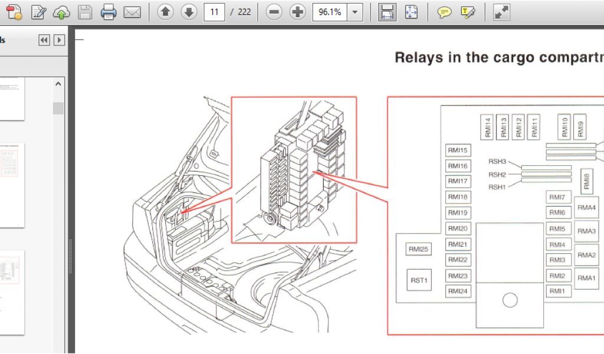Select the highlight text tool
The width and height of the screenshot is (604, 354).
[x=468, y=12]
